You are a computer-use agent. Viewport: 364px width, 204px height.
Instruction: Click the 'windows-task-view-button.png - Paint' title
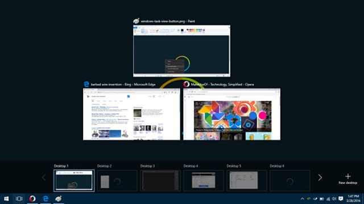[168, 22]
